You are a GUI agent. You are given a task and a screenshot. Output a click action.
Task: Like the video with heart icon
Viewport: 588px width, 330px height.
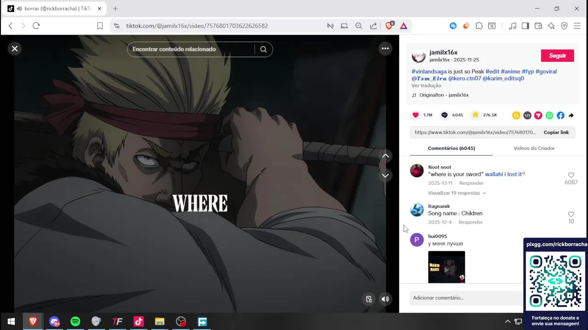pos(416,115)
